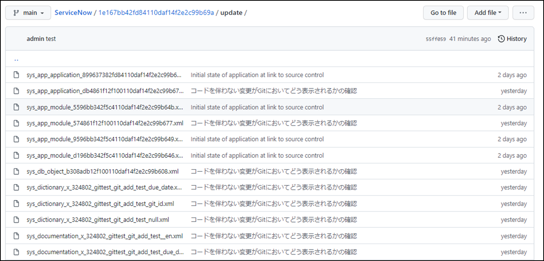The height and width of the screenshot is (261, 544).
Task: Open file sys_dictionary_x_324802_gittest_git_add_test_null.xml
Action: click(x=98, y=220)
